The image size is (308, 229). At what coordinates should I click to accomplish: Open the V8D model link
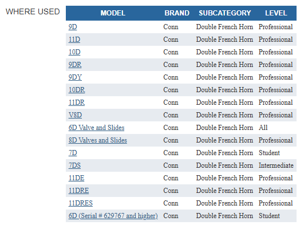click(x=75, y=115)
